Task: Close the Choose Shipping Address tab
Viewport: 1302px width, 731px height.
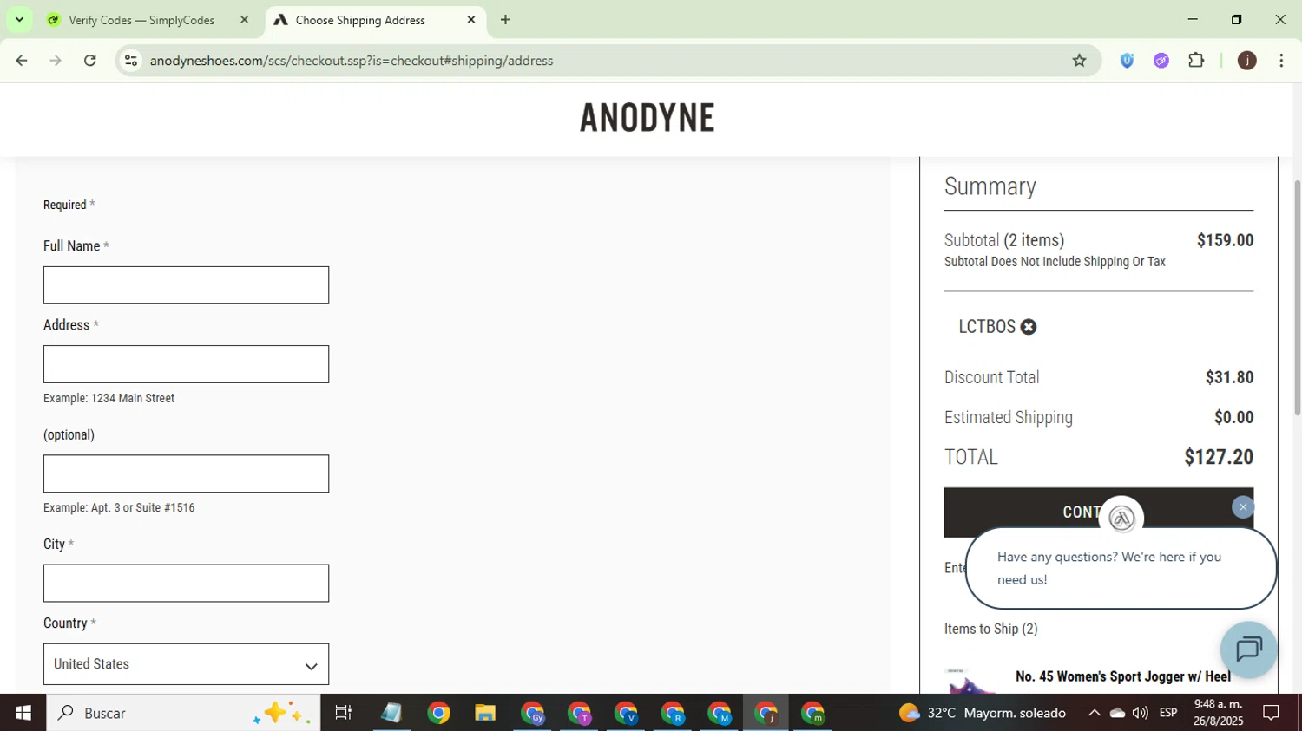Action: 471,20
